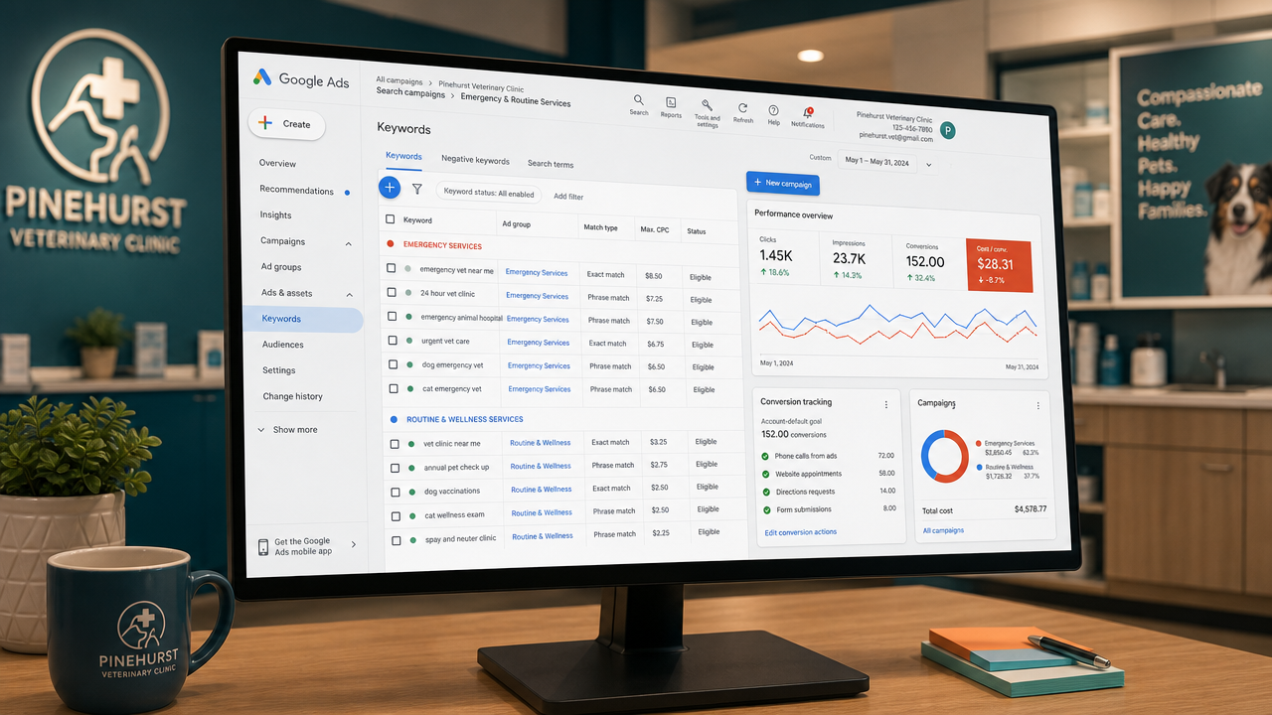The height and width of the screenshot is (715, 1272).
Task: Toggle the select-all Keyword header checkbox
Action: click(x=391, y=219)
